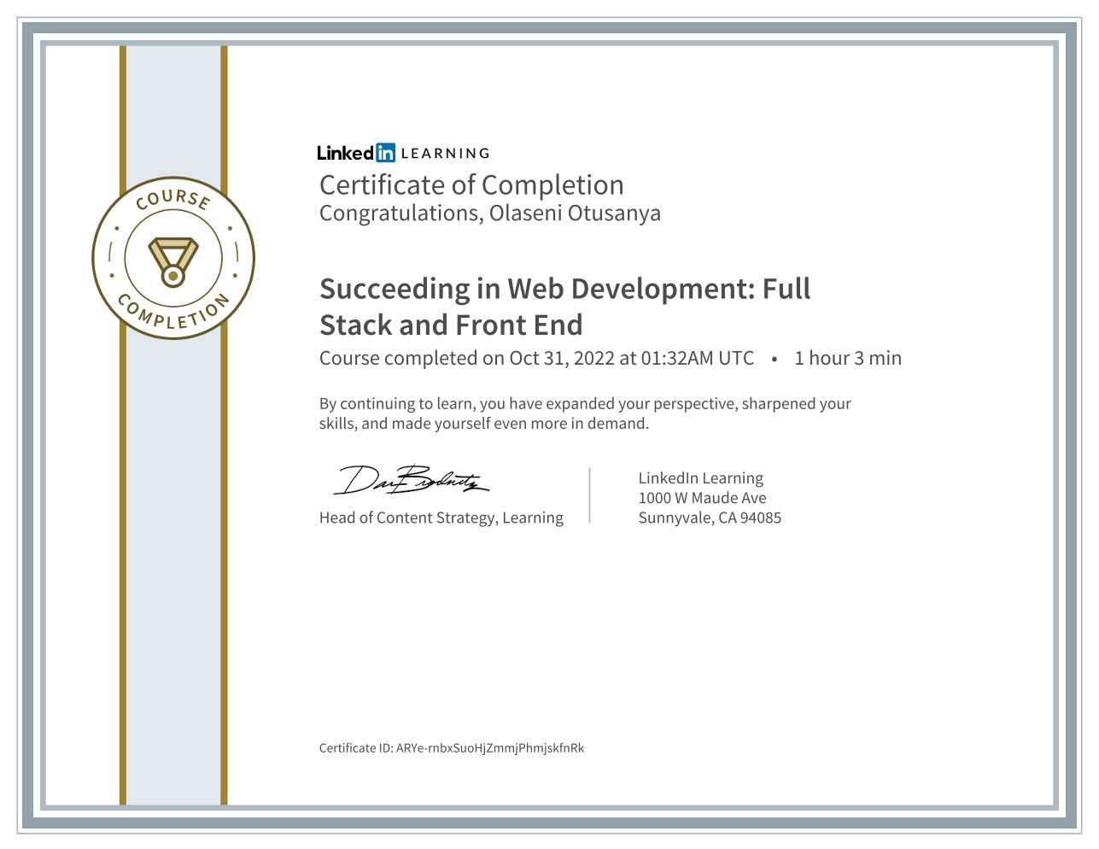Click the medal icon inside the badge

point(173,261)
